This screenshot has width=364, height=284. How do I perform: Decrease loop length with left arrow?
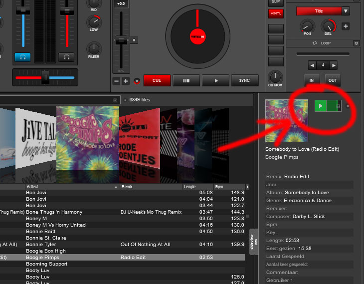click(x=312, y=65)
